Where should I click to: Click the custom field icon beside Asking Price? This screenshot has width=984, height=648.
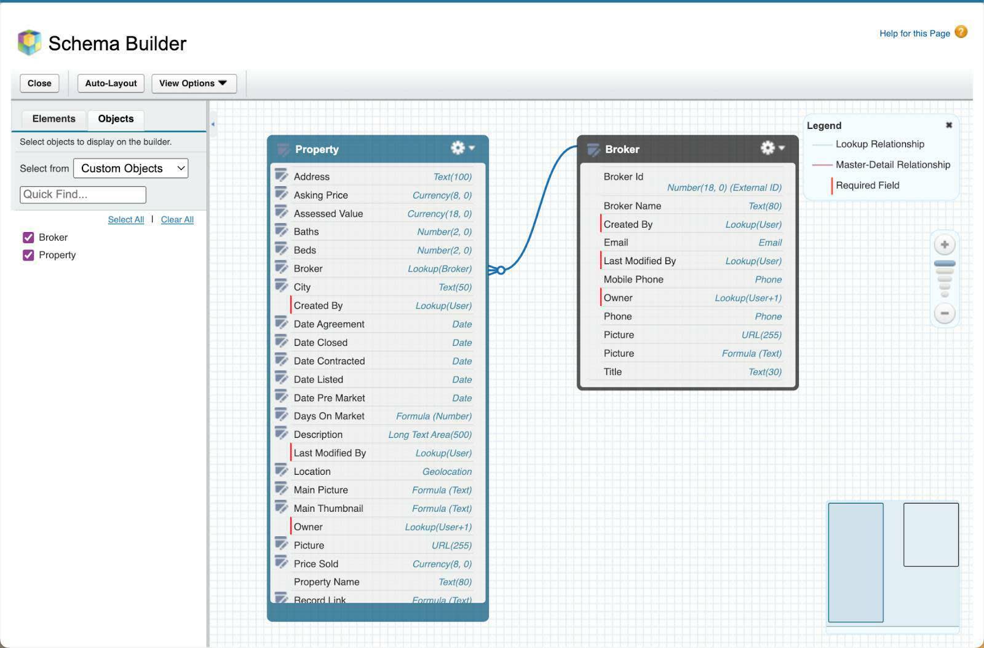coord(282,194)
